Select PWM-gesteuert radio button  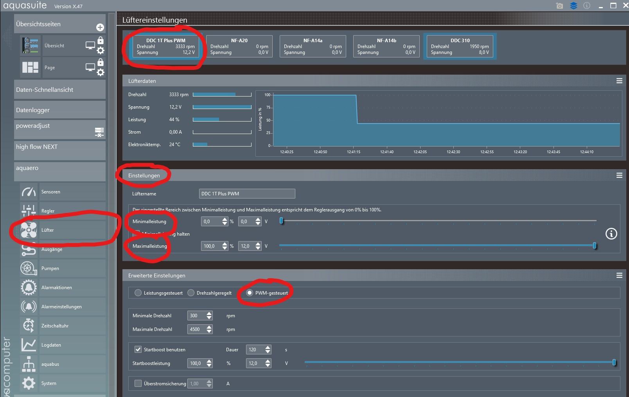pos(250,293)
